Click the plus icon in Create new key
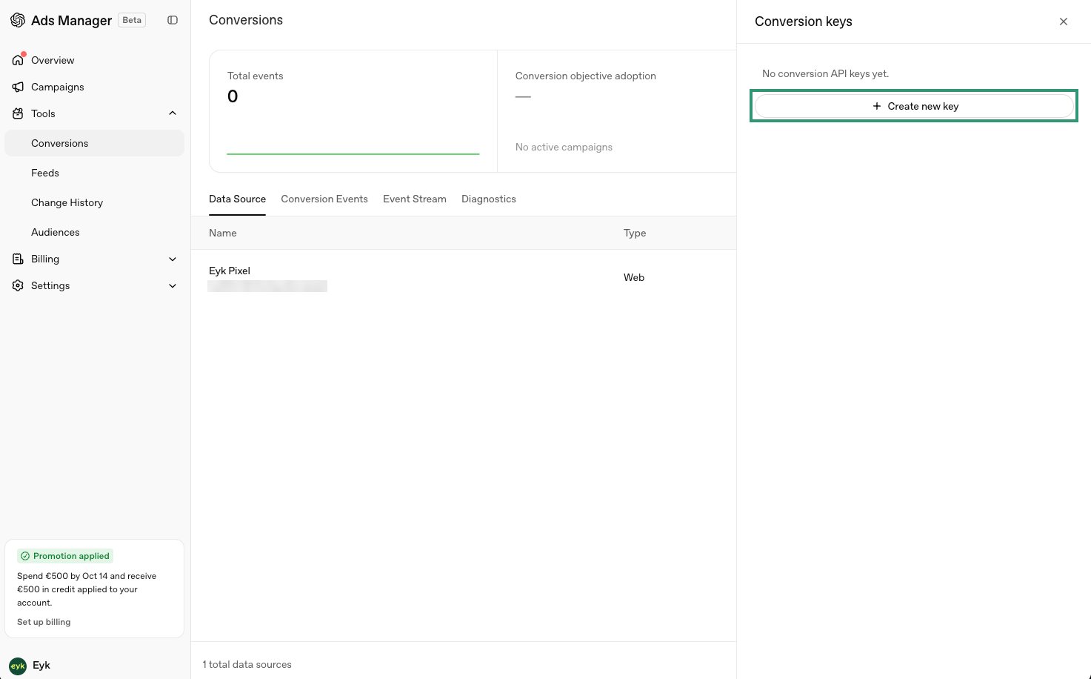The image size is (1091, 679). (877, 106)
